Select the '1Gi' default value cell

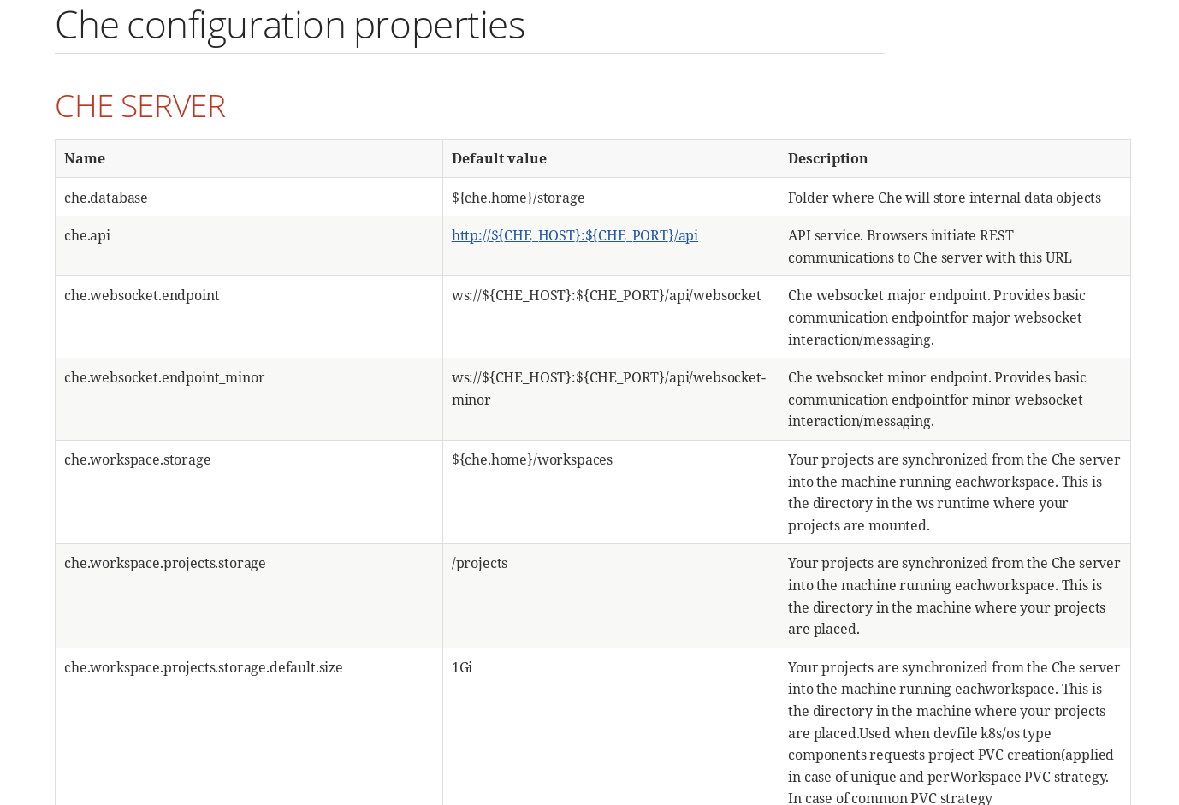(x=611, y=727)
